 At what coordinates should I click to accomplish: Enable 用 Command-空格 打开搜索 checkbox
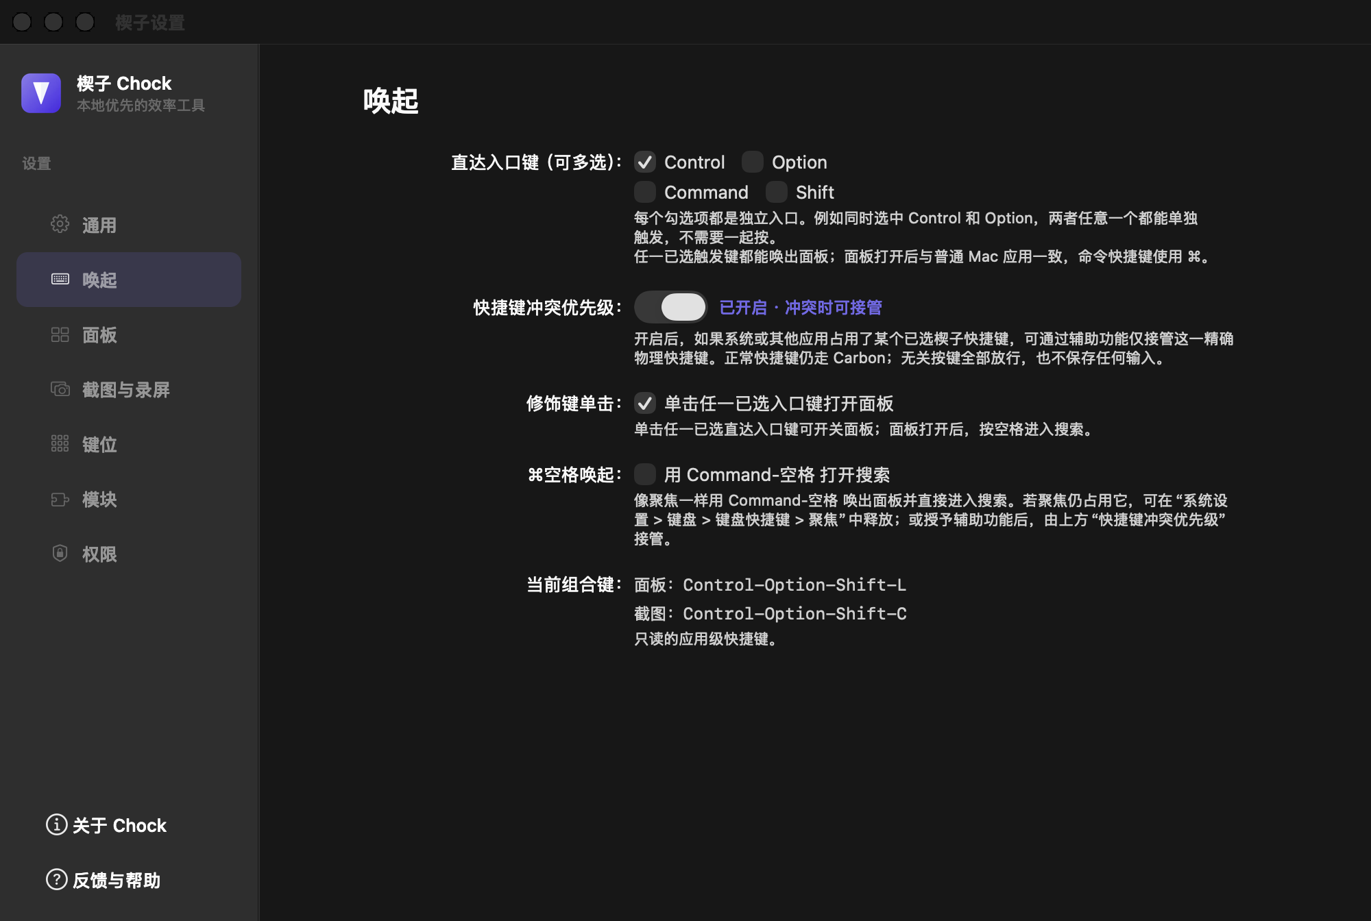pos(644,475)
